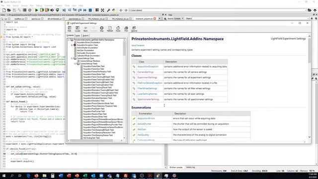Click the Locate button in help viewer toolbar
The width and height of the screenshot is (318, 179).
point(78,29)
